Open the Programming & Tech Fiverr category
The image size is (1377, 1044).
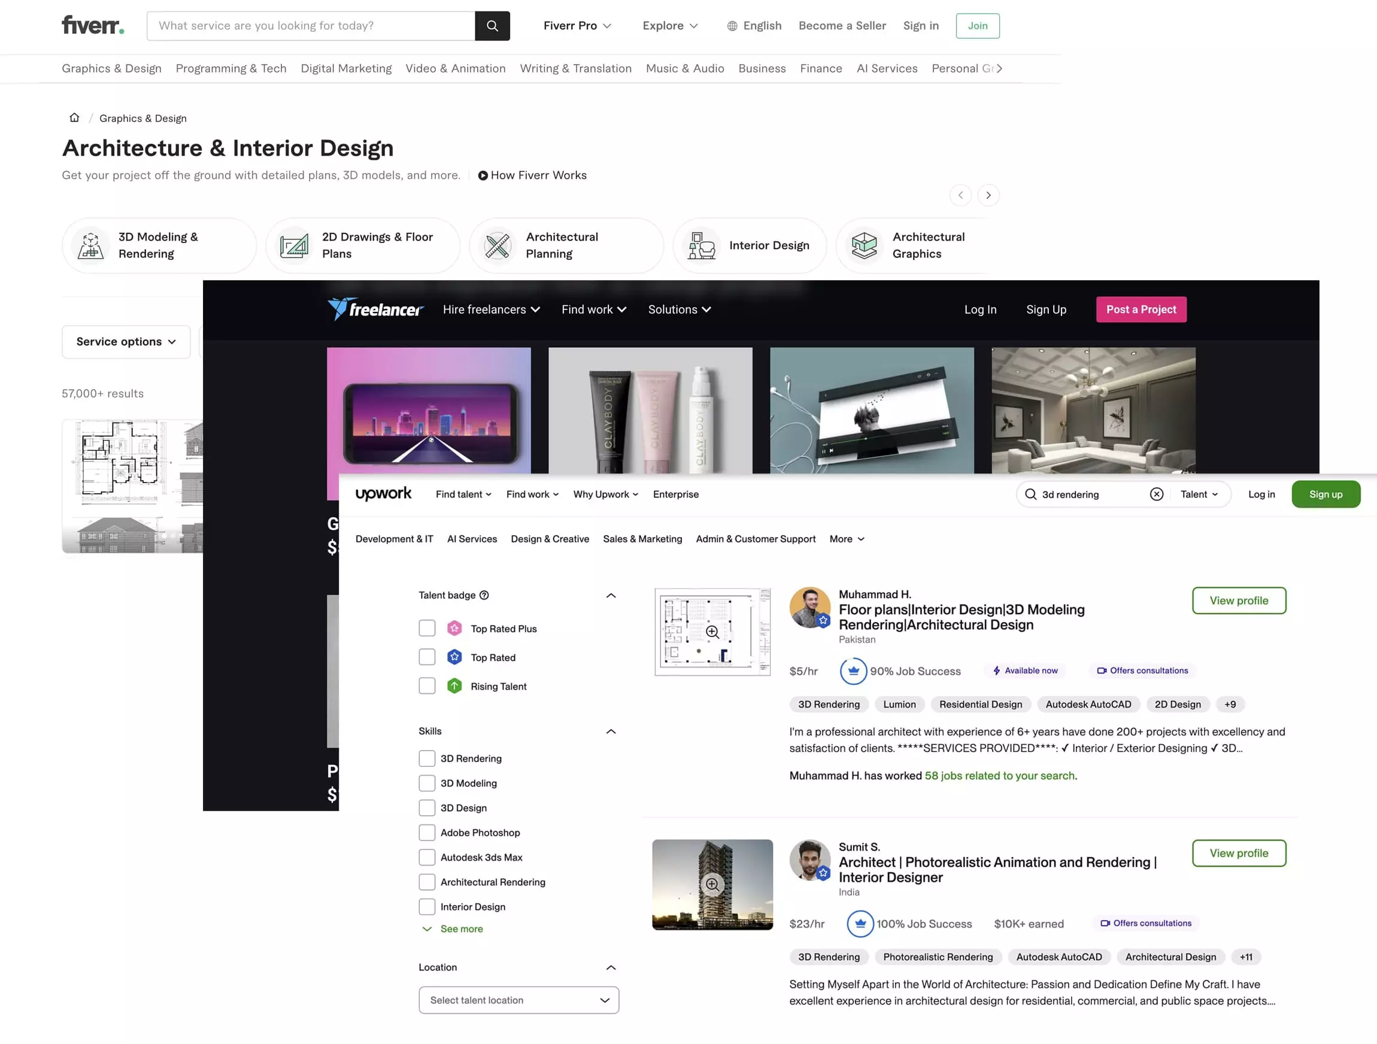click(x=231, y=68)
